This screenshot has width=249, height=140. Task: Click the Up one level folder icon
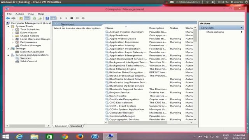pyautogui.click(x=21, y=18)
